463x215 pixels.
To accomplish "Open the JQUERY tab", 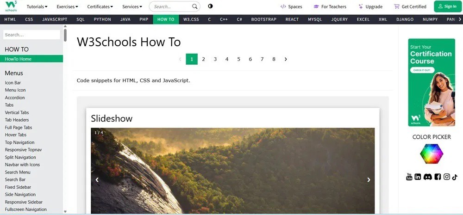I will pyautogui.click(x=339, y=19).
